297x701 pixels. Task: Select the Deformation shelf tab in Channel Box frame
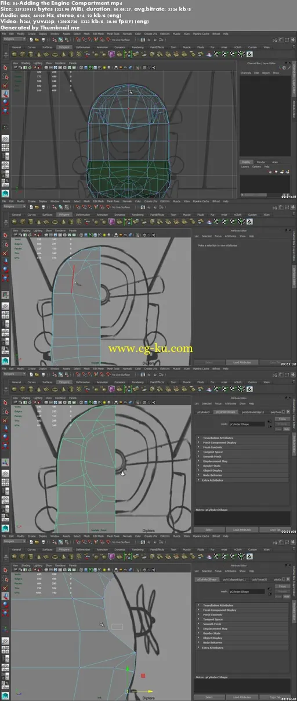click(x=82, y=47)
